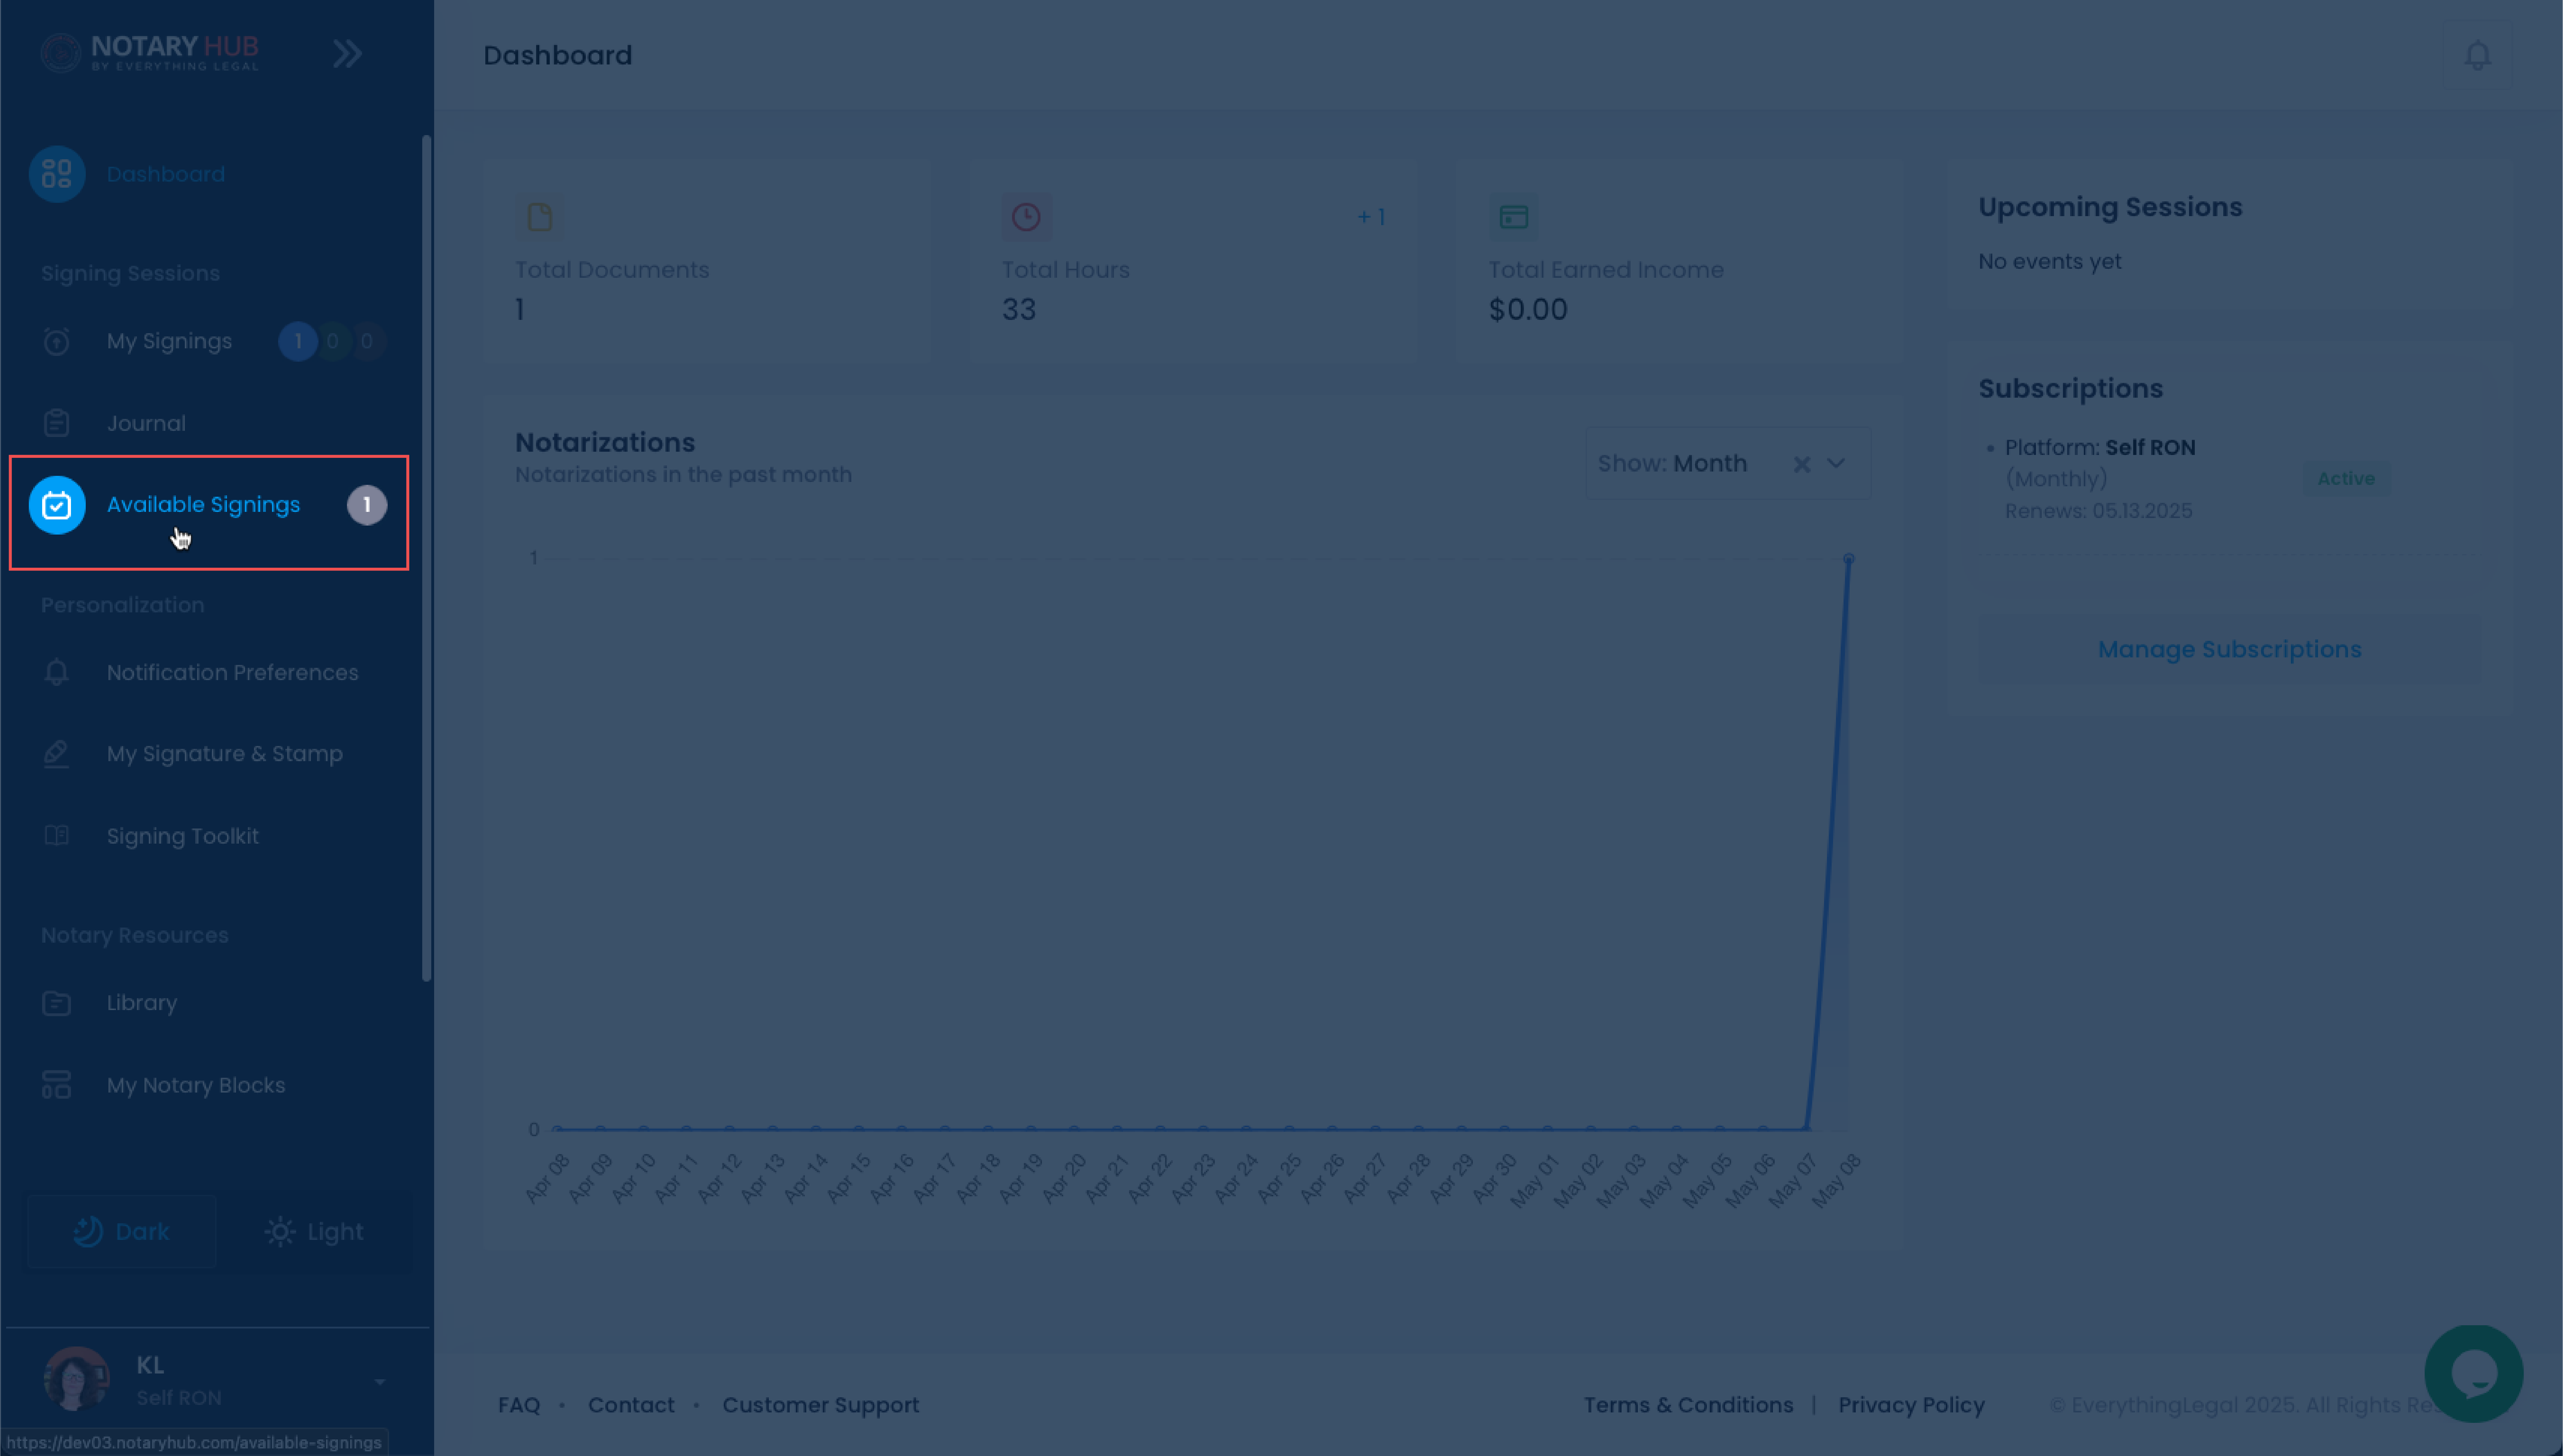Click the Journal clipboard icon

pos(57,422)
